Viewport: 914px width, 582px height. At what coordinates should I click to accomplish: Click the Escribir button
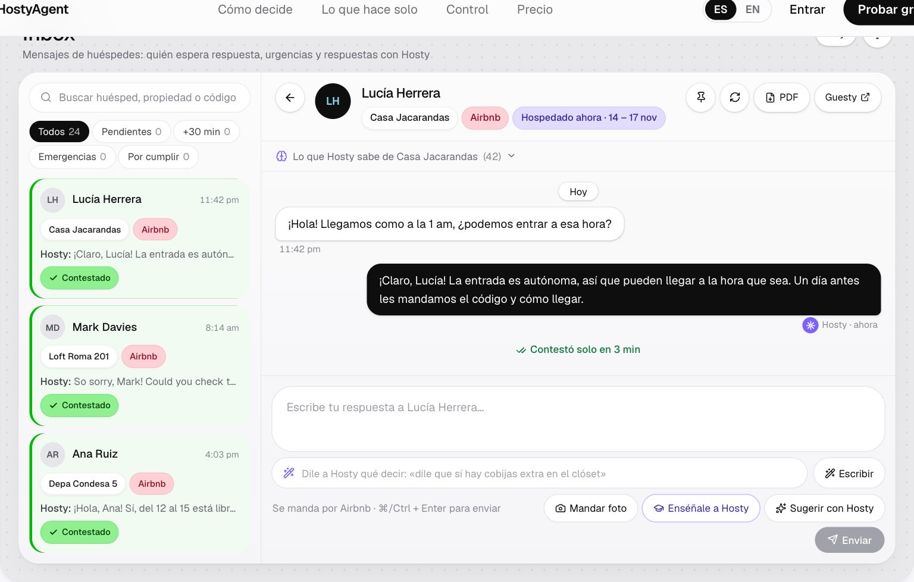click(849, 474)
